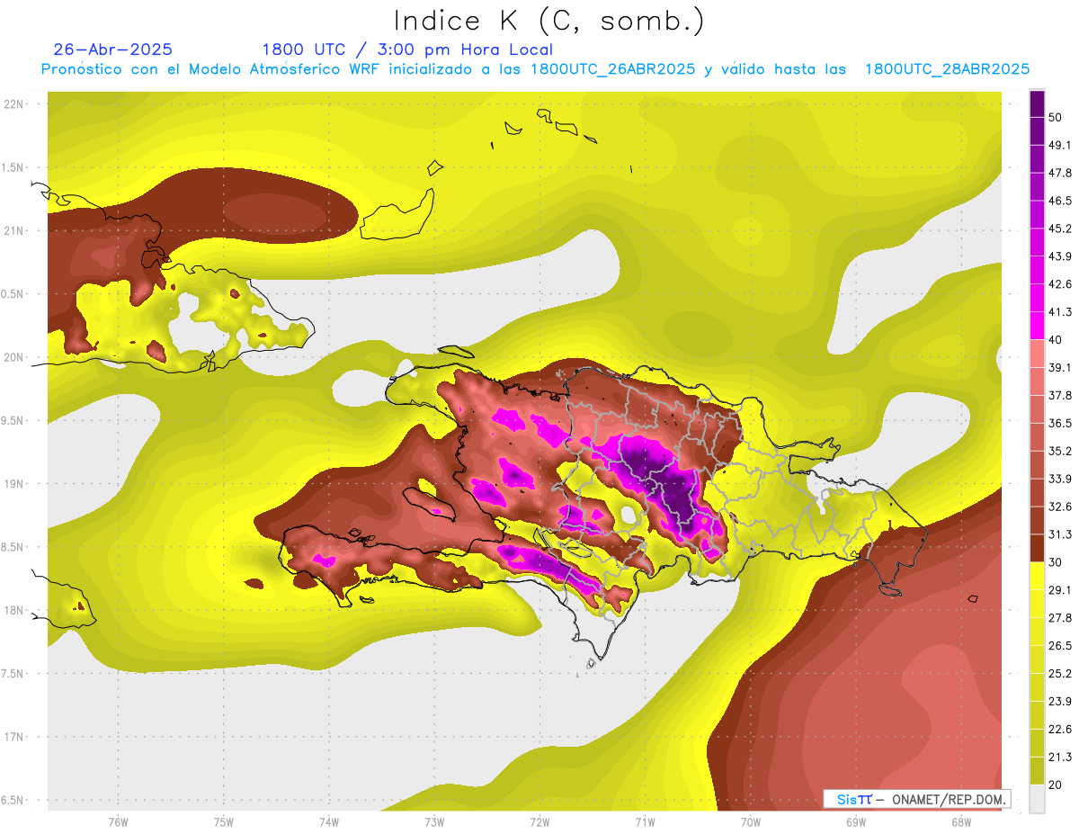This screenshot has height=834, width=1079.
Task: Click the "42.6" color bar label
Action: pos(1060,284)
